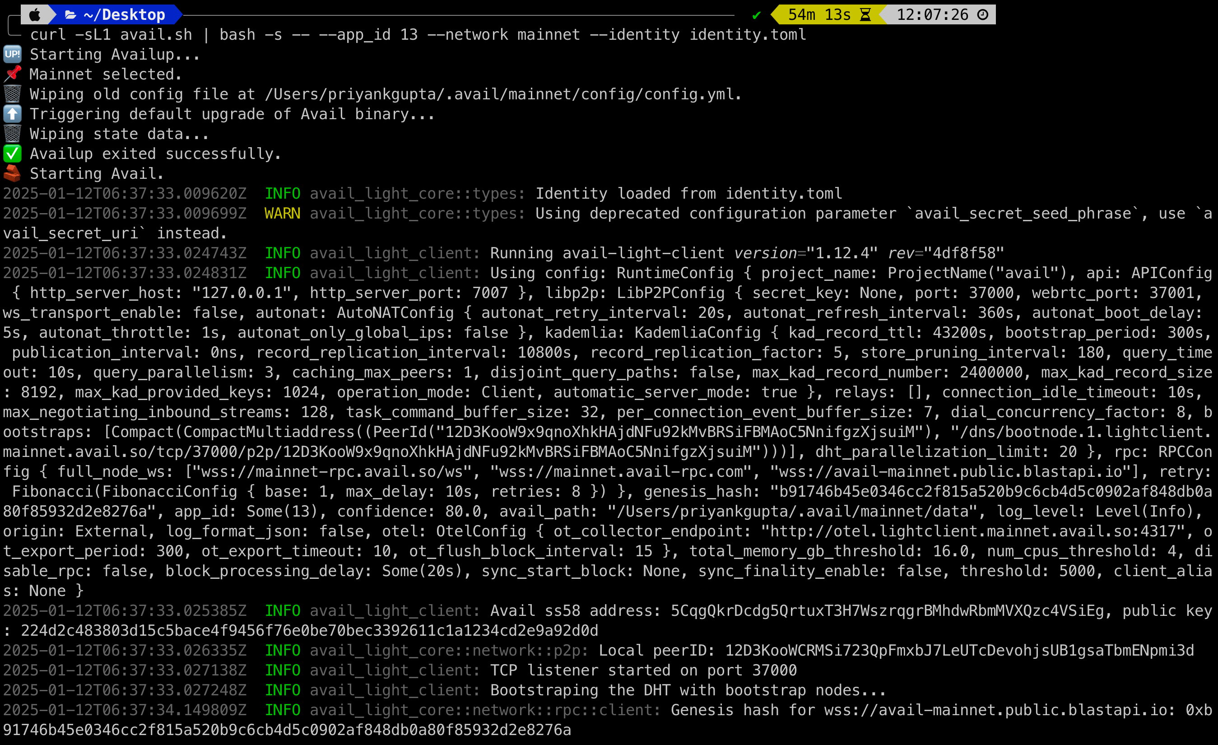Image resolution: width=1218 pixels, height=745 pixels.
Task: Click the folder icon before ~/Desktop
Action: (x=70, y=15)
